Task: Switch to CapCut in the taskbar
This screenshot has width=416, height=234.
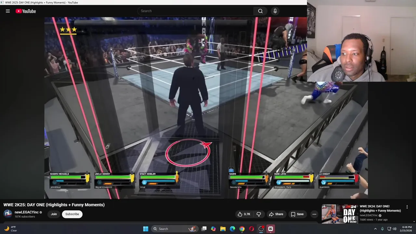Action: pyautogui.click(x=270, y=229)
